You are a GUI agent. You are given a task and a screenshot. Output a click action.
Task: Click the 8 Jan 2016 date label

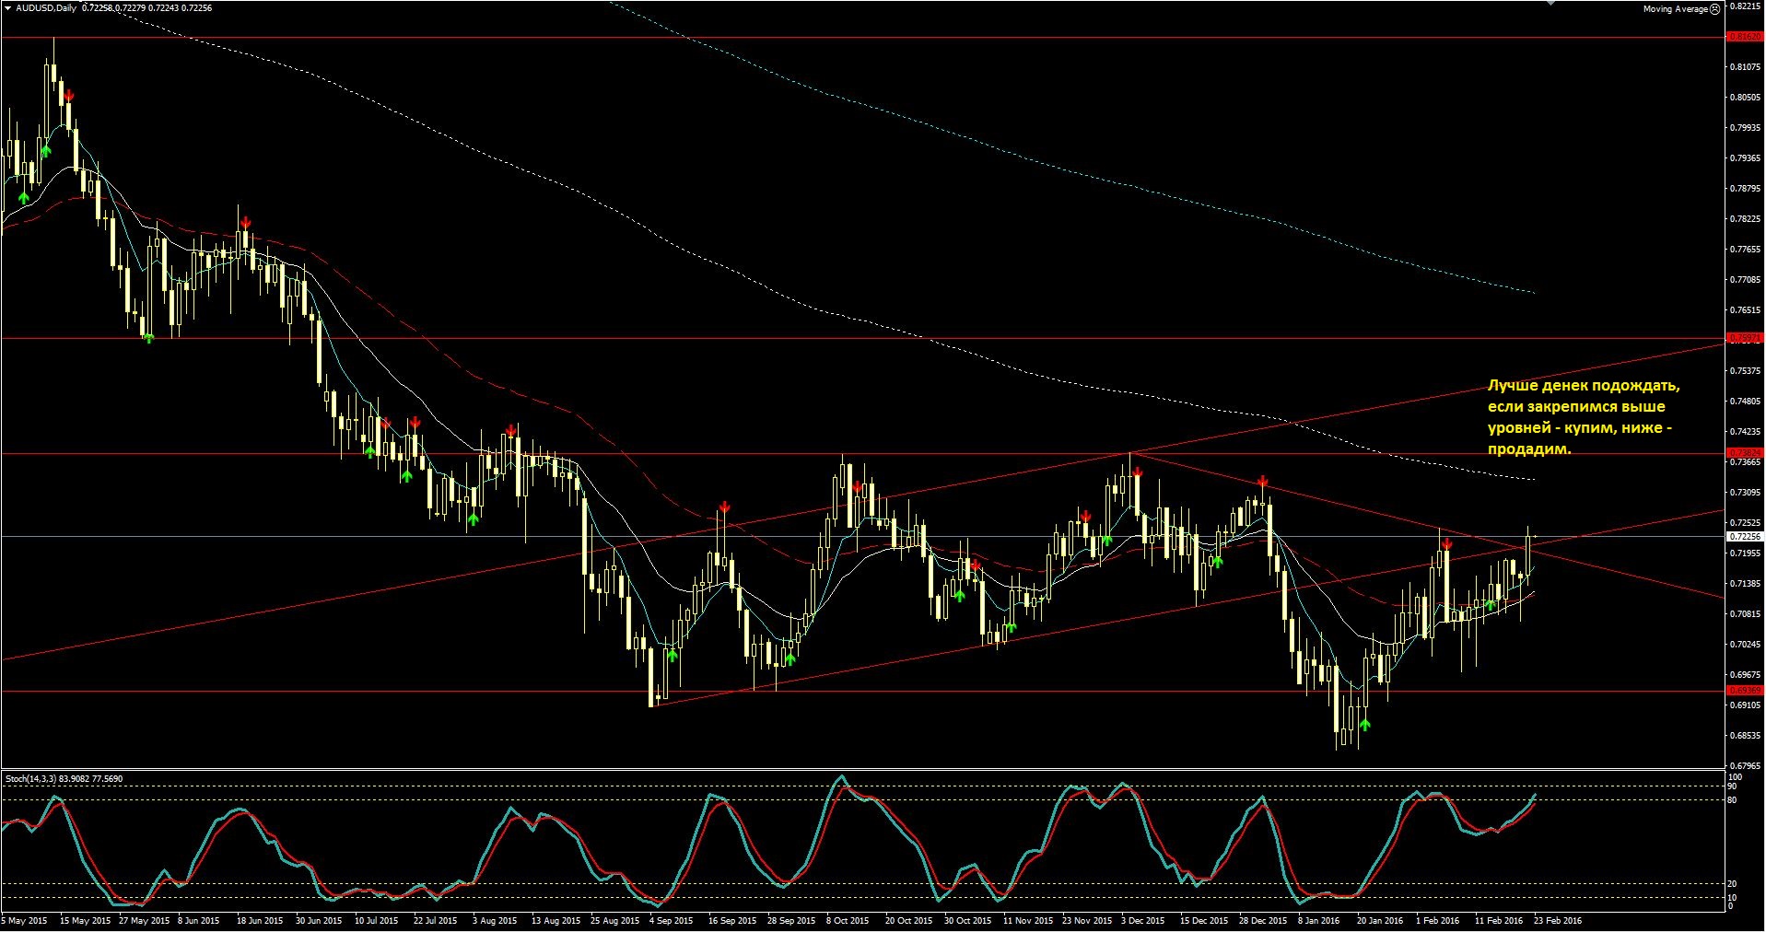click(x=1318, y=920)
